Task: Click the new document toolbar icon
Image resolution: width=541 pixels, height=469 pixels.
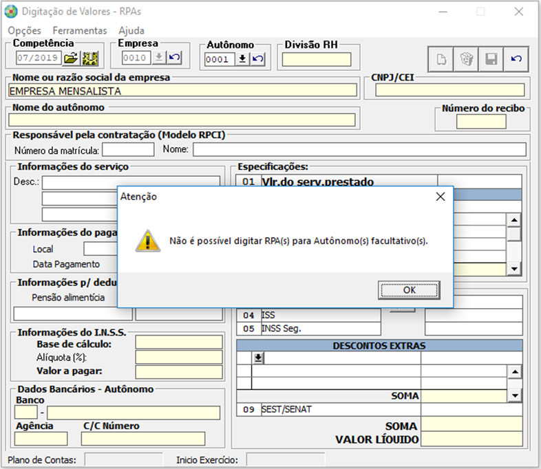Action: point(441,59)
